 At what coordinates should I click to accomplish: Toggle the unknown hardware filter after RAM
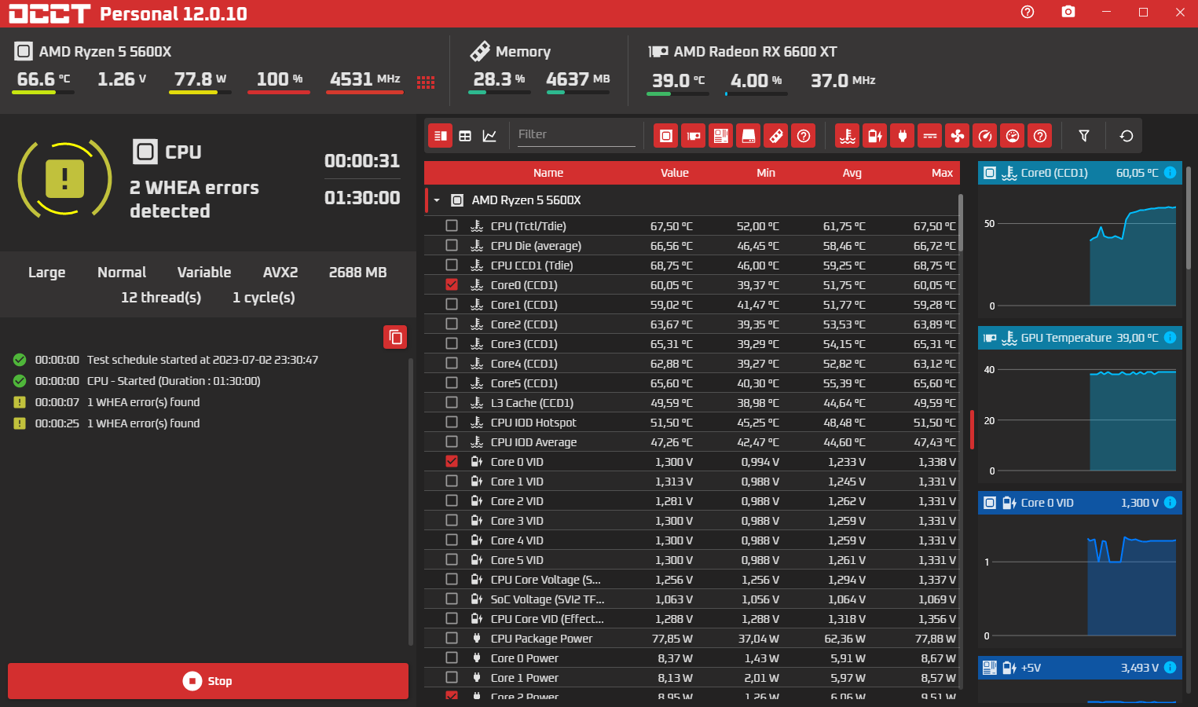[804, 136]
